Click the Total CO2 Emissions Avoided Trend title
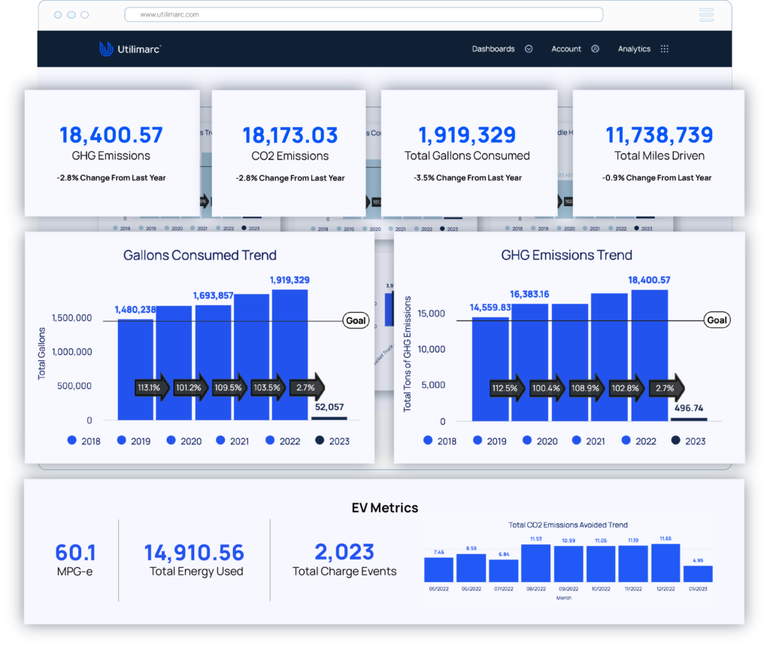This screenshot has width=770, height=649. pos(568,525)
